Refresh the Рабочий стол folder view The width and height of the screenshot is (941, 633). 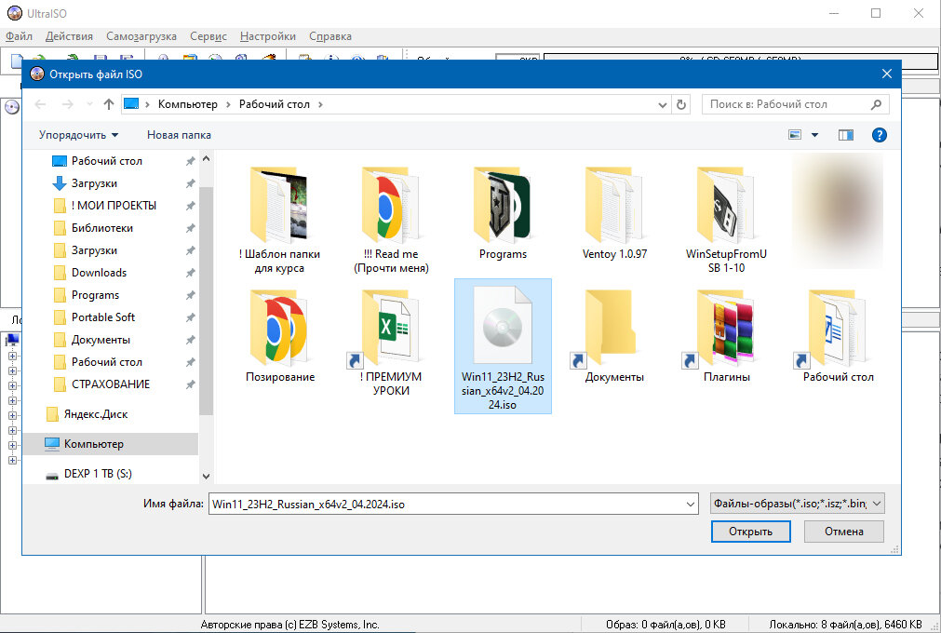click(681, 104)
